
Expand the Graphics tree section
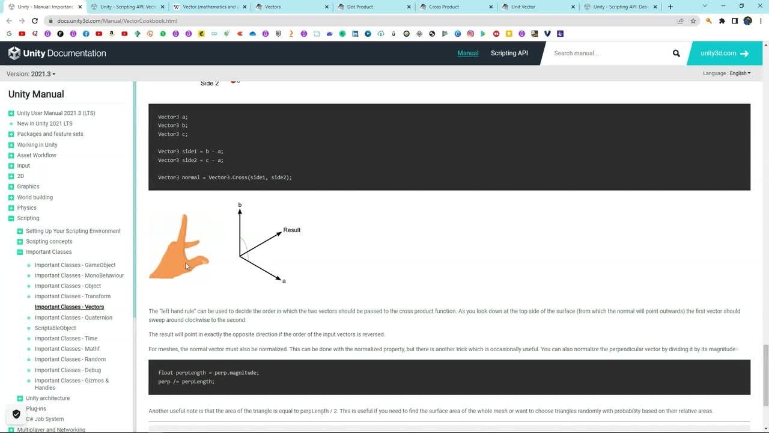pos(11,186)
